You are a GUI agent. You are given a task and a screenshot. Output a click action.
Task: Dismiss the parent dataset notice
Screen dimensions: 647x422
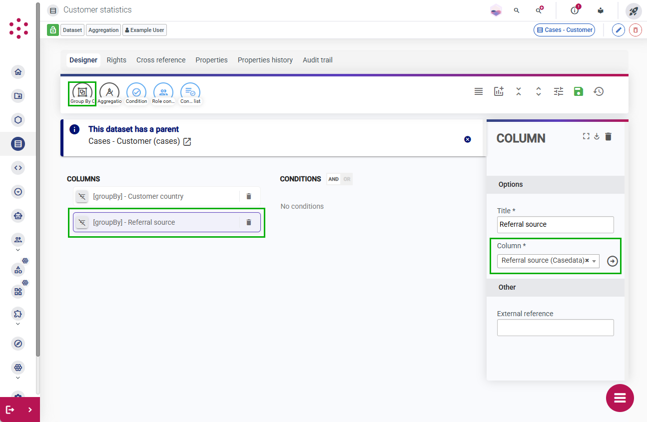(468, 139)
